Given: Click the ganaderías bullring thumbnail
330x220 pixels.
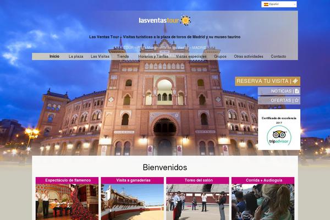Looking at the screenshot, I should pyautogui.click(x=133, y=202).
